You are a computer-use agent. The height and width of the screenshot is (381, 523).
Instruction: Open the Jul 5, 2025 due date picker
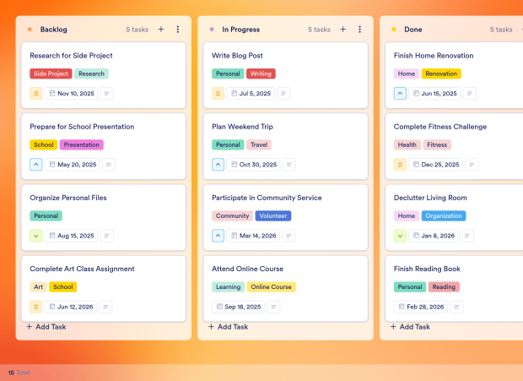tap(251, 94)
